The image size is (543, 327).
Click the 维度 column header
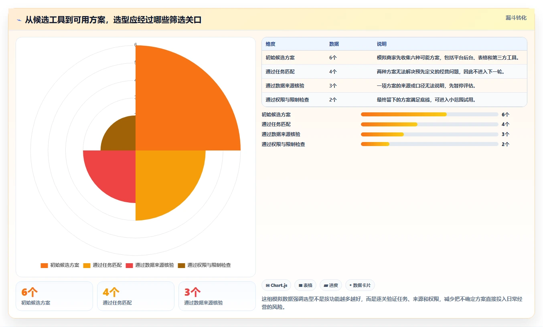(270, 44)
